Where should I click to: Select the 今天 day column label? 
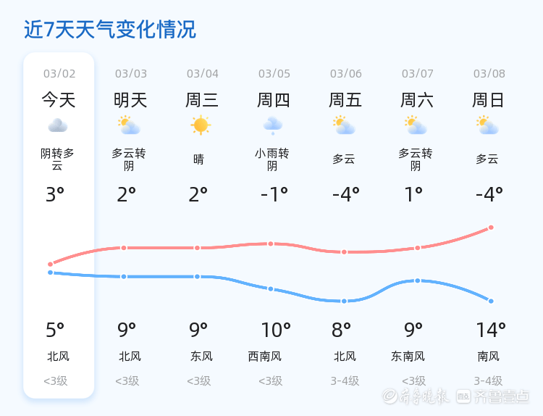[x=58, y=100]
